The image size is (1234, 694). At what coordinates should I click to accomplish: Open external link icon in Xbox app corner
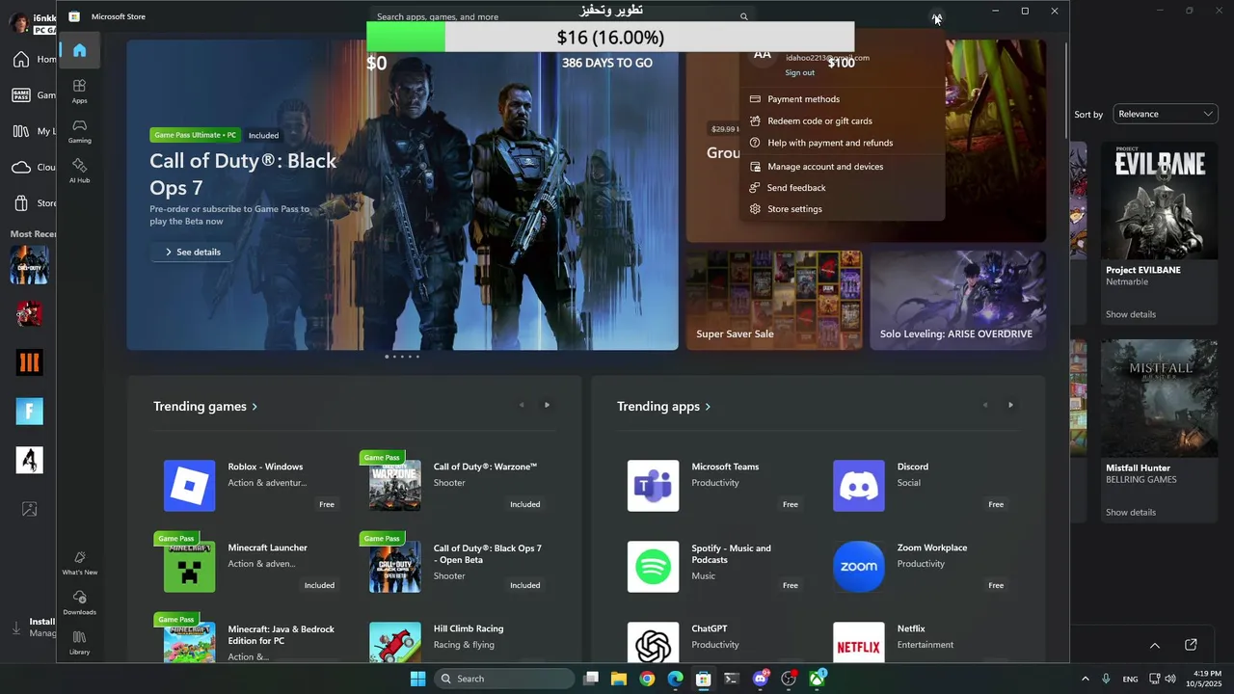1191,645
